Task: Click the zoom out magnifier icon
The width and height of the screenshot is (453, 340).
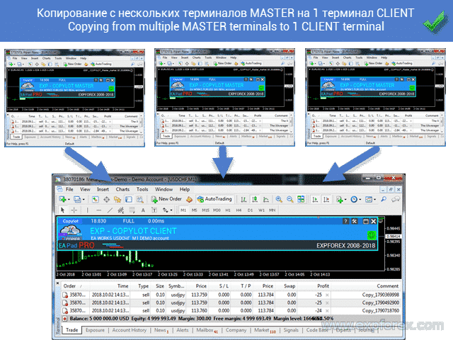Action: pos(290,200)
